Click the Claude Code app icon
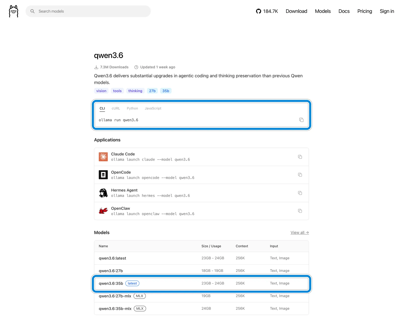 pos(103,157)
